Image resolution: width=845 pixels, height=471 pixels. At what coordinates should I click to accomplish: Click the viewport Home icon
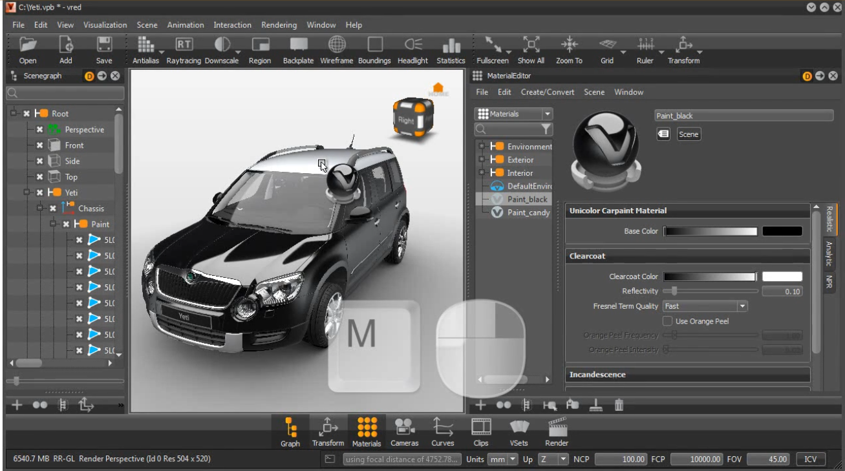pyautogui.click(x=438, y=89)
